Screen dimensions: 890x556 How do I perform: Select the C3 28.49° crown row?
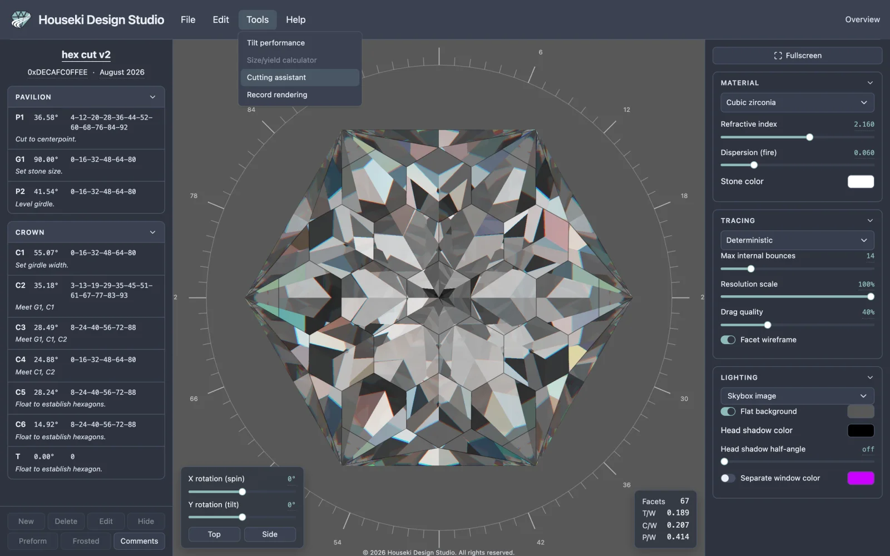[x=86, y=333]
